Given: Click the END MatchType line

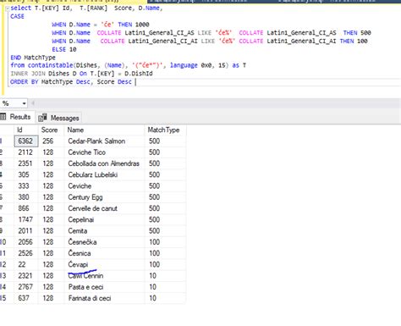Looking at the screenshot, I should click(33, 58).
